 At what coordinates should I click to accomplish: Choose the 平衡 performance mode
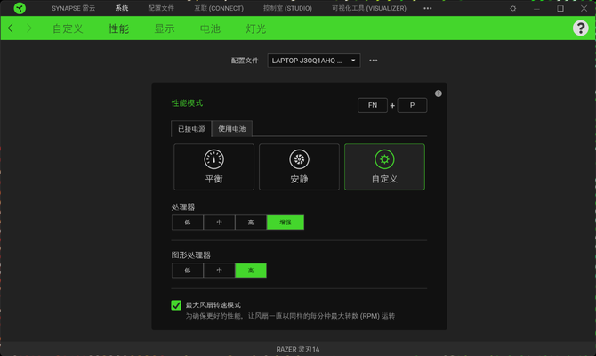(214, 167)
